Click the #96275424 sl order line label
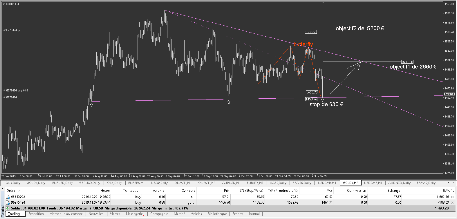 [11, 97]
